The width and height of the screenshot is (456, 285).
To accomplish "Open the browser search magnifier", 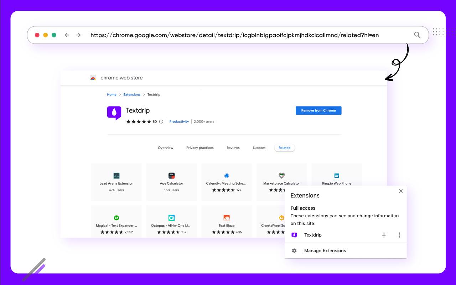I will (417, 35).
